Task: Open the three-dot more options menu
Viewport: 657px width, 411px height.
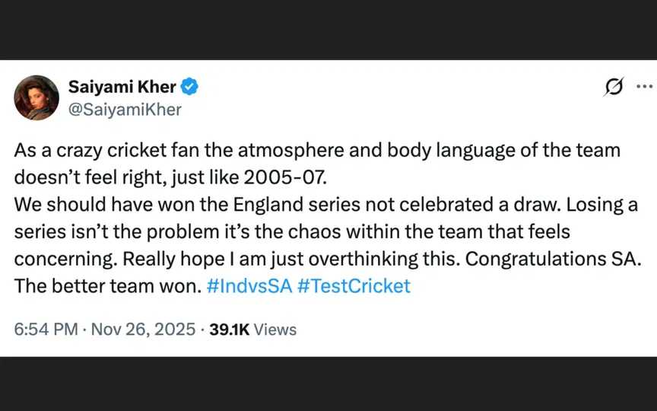Action: (x=643, y=87)
